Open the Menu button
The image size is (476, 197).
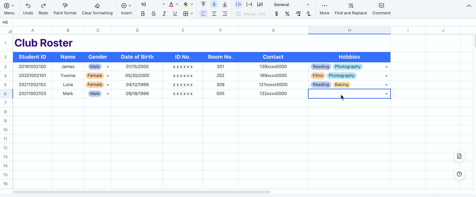click(9, 8)
